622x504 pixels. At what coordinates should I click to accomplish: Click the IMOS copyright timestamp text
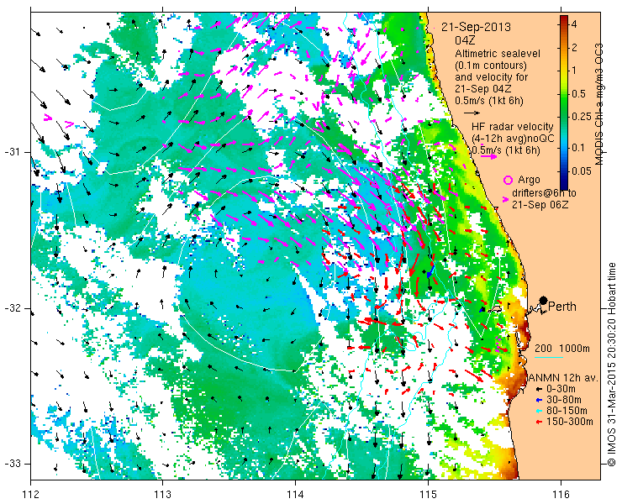pos(612,365)
